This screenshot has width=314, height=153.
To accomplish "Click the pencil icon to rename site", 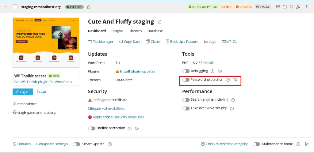I will tap(159, 22).
